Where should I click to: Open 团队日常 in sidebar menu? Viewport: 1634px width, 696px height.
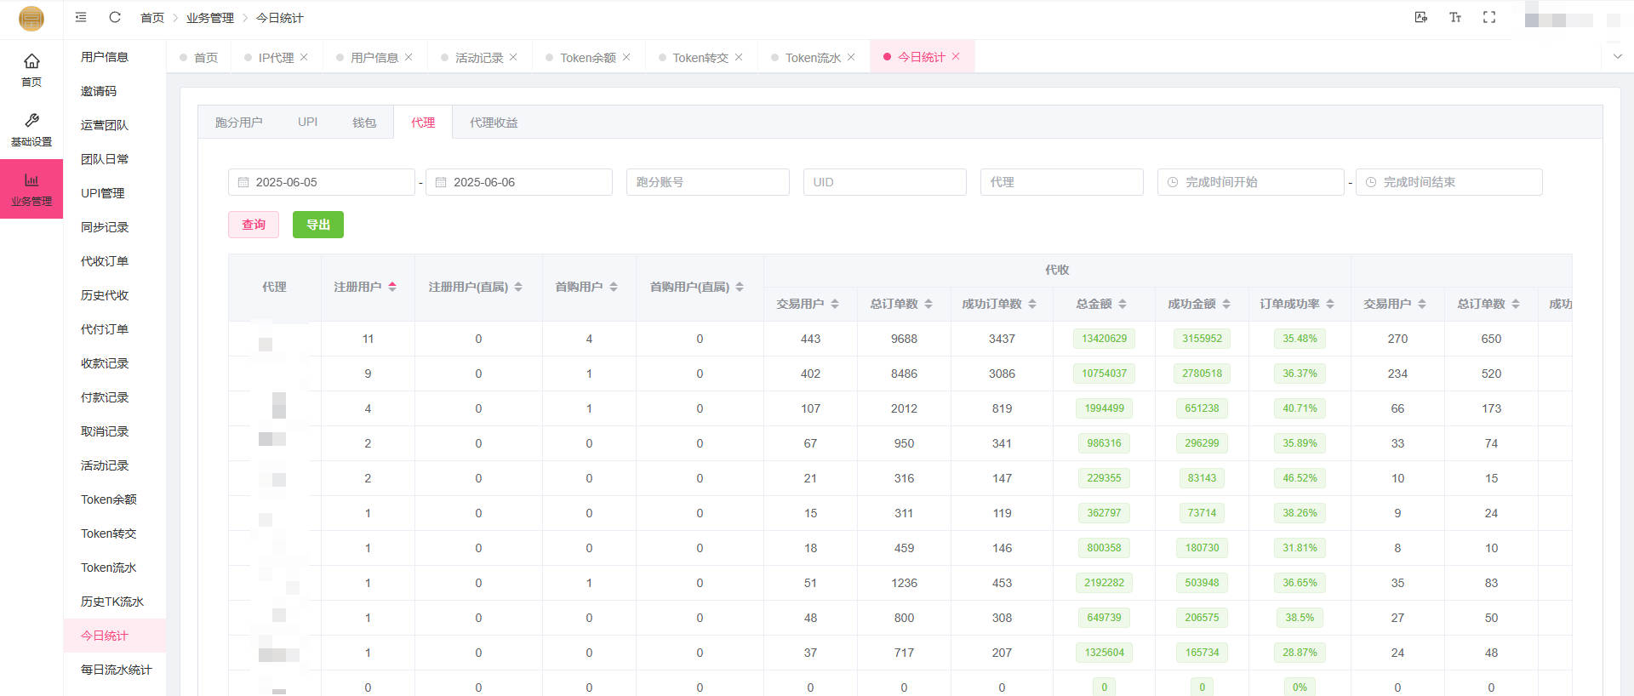[115, 159]
